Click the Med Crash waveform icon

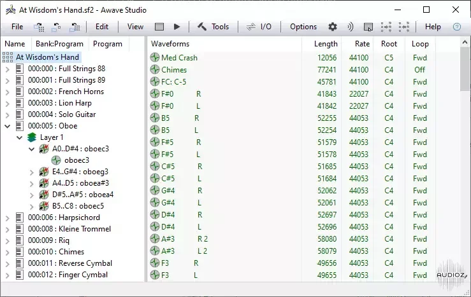tap(155, 57)
